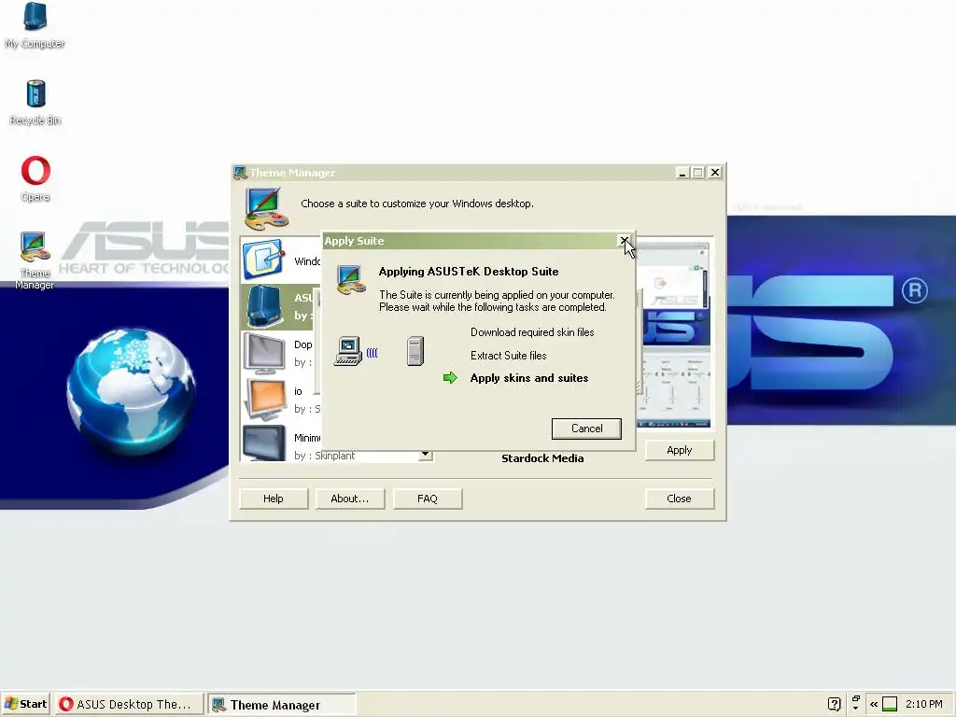Image resolution: width=956 pixels, height=717 pixels.
Task: Click the taskbar clock showing 2:10 PM
Action: (x=923, y=704)
